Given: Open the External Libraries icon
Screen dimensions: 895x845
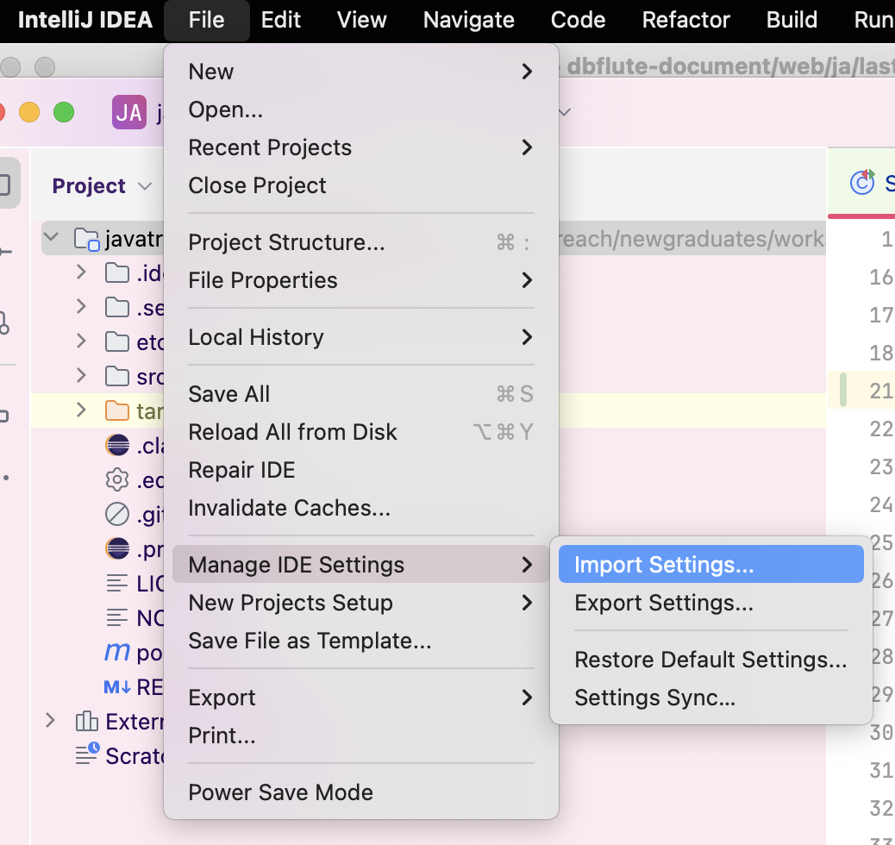Looking at the screenshot, I should (87, 721).
